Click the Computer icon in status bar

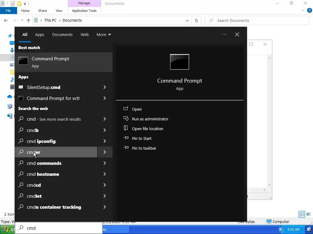[269, 222]
